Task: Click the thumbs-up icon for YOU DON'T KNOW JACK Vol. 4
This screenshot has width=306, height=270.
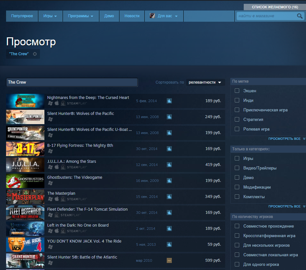Action: 169,244
